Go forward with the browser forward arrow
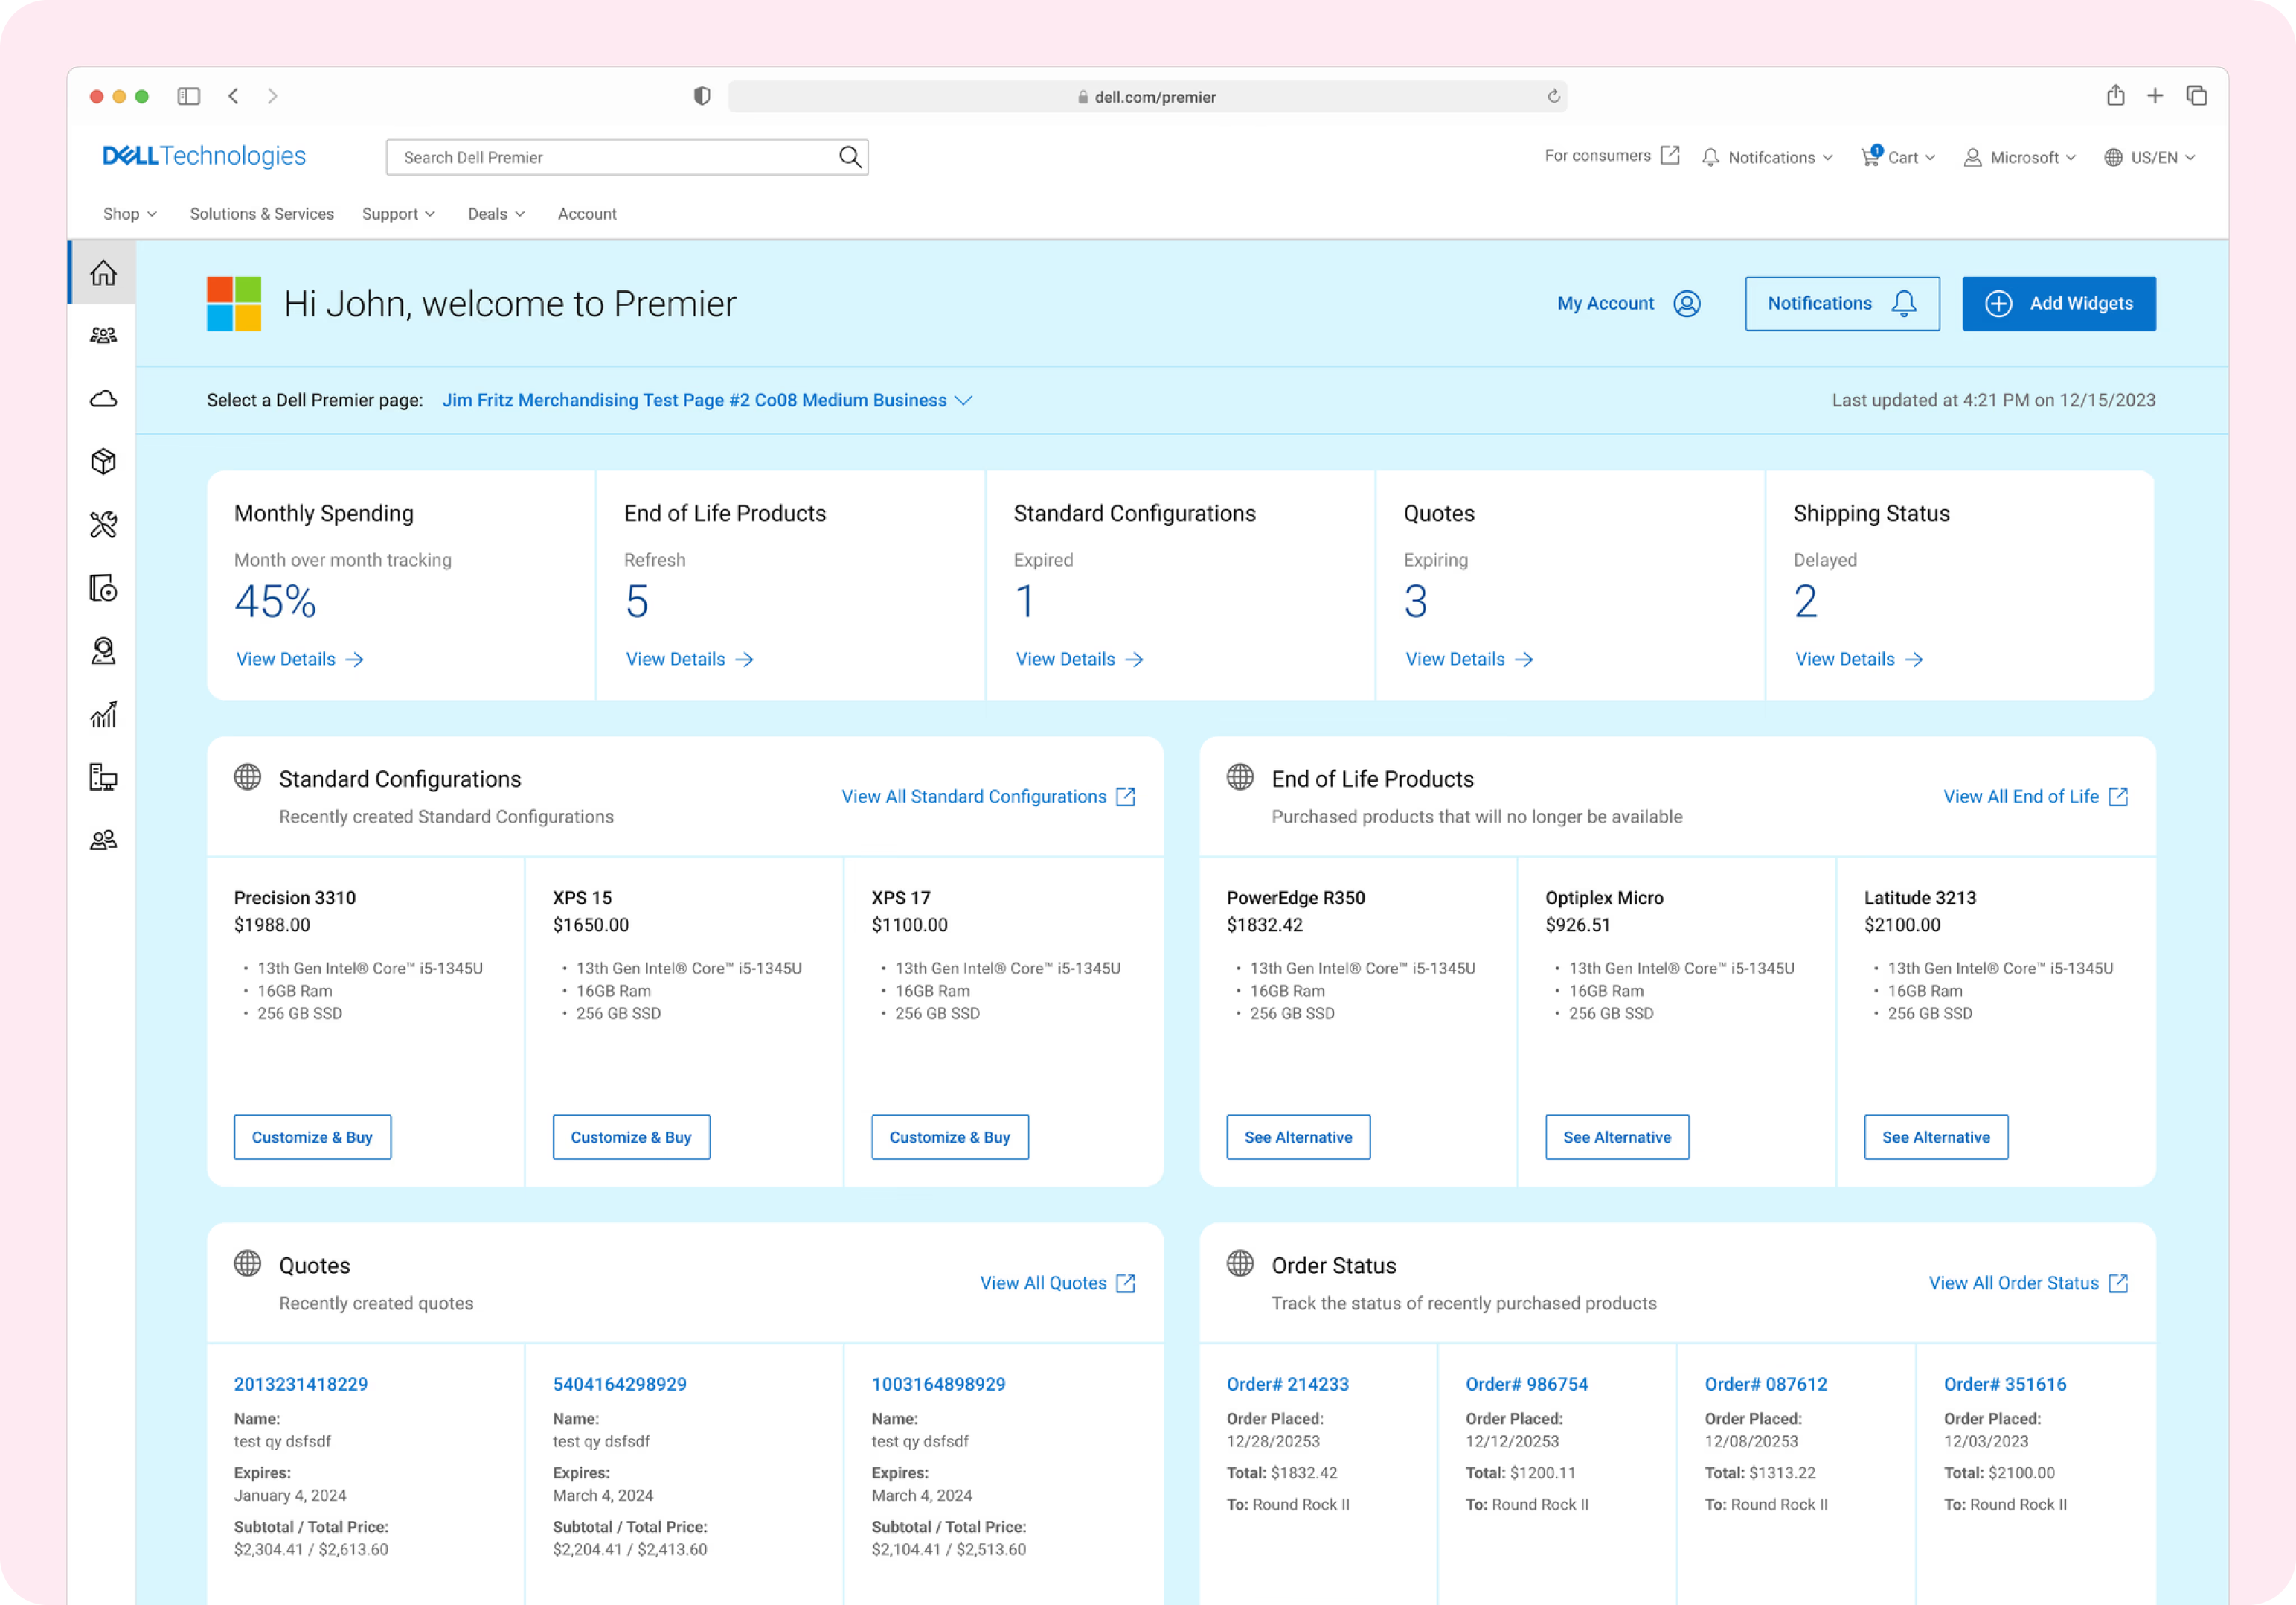 tap(272, 96)
